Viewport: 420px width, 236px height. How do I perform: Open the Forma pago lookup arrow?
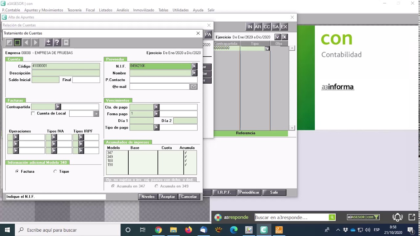(157, 114)
